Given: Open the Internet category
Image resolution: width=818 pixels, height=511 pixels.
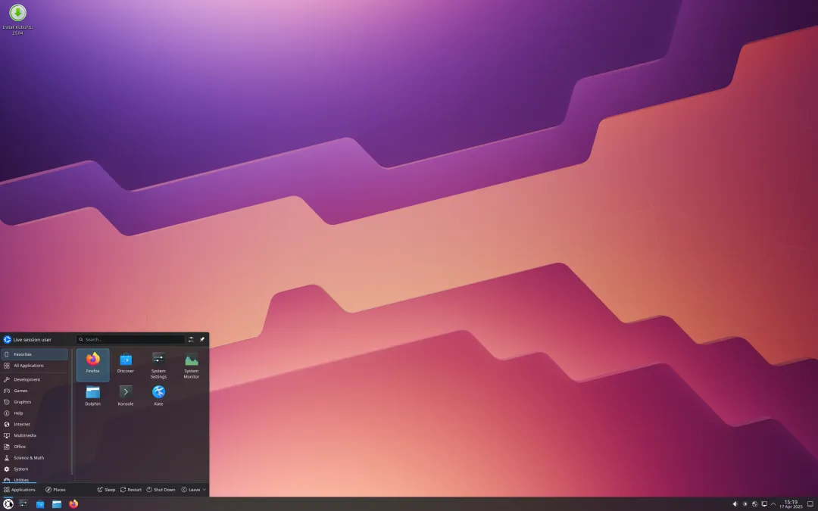Looking at the screenshot, I should tap(34, 425).
